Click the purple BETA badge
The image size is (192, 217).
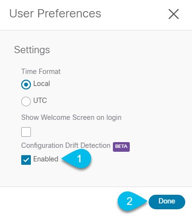pos(121,146)
